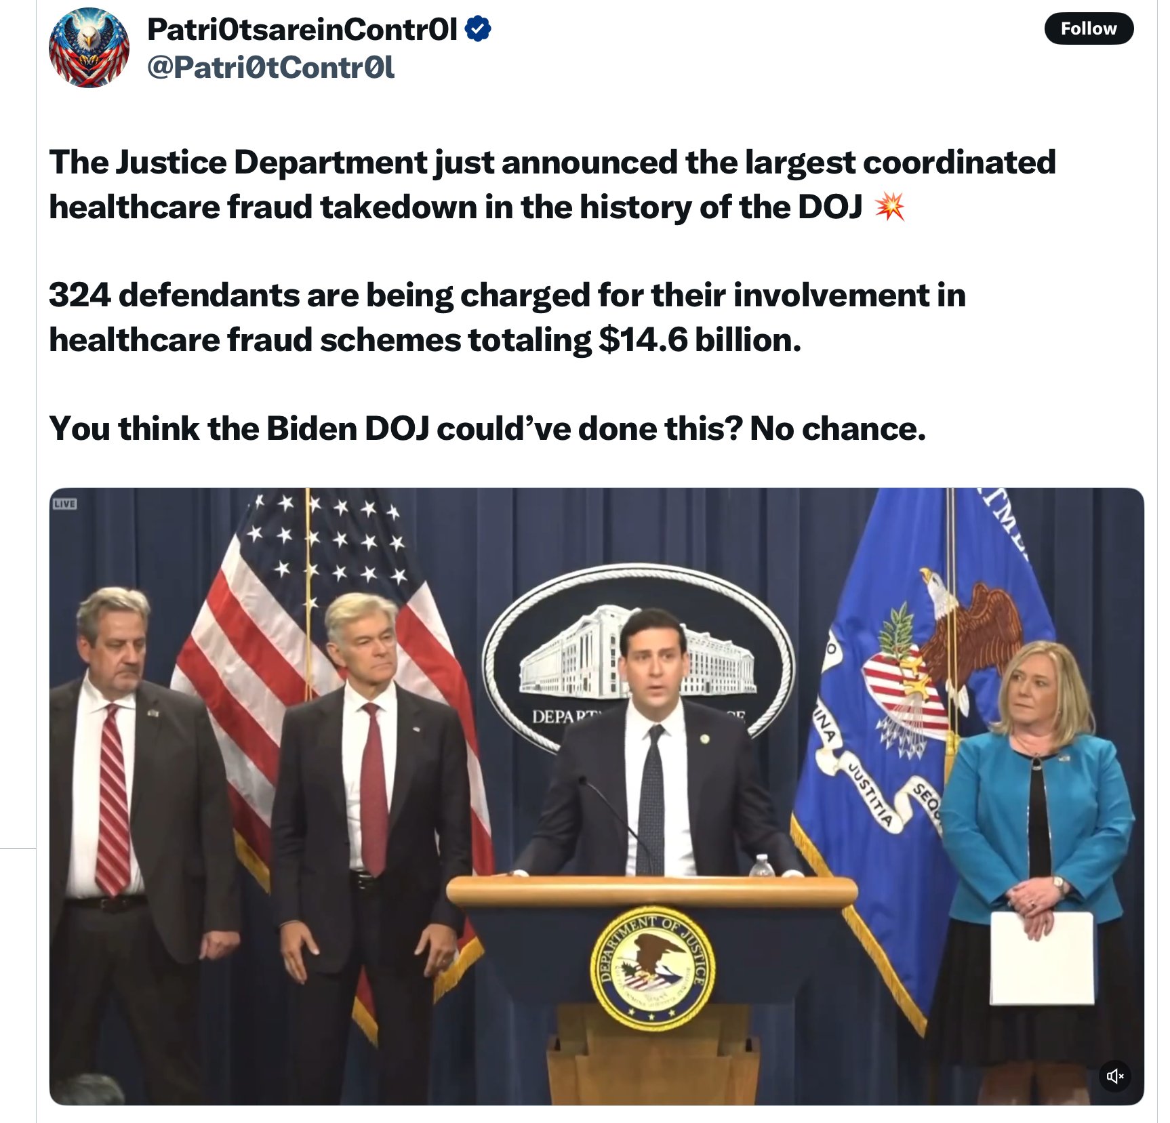Click the line about the Biden DOJ
The width and height of the screenshot is (1170, 1123).
coord(487,428)
